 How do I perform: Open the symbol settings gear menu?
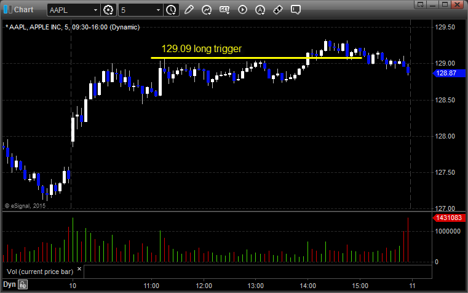pyautogui.click(x=108, y=10)
